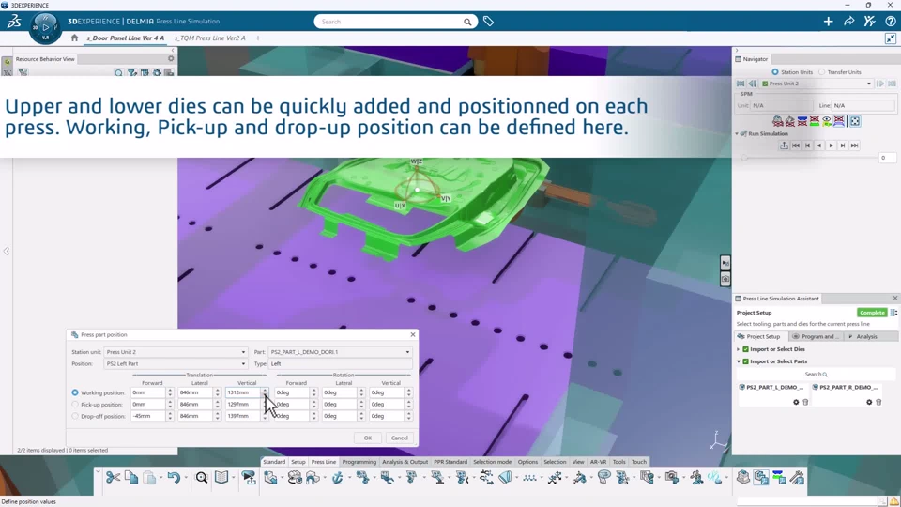Jump to first press unit in Navigator
Viewport: 901px width, 507px height.
(x=741, y=84)
